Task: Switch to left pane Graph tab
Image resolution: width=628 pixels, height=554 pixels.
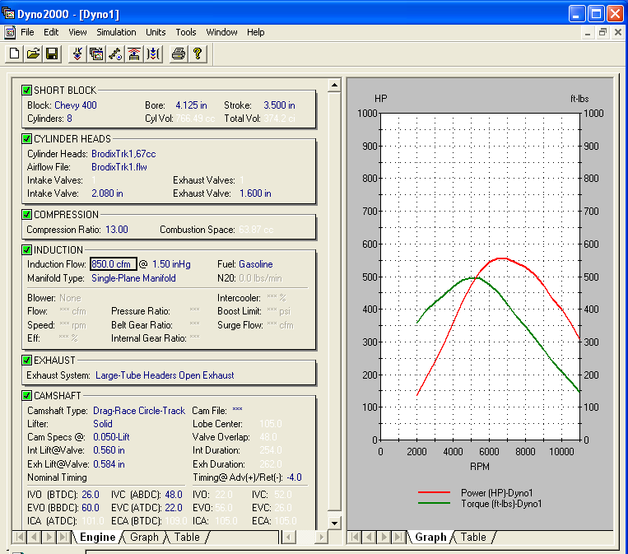Action: 144,537
